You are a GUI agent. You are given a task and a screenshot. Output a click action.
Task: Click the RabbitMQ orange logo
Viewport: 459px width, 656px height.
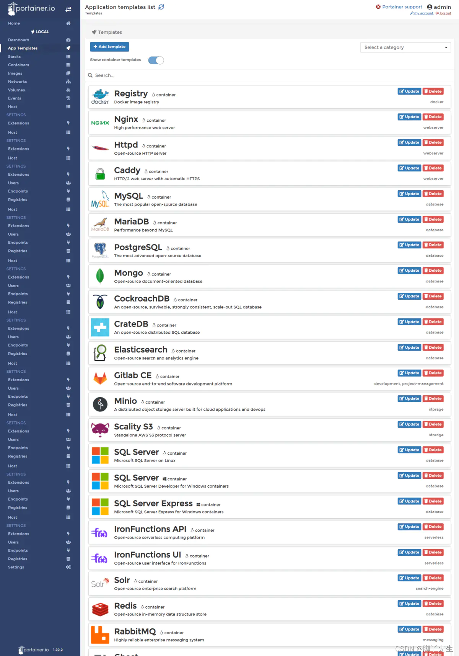[x=100, y=635]
